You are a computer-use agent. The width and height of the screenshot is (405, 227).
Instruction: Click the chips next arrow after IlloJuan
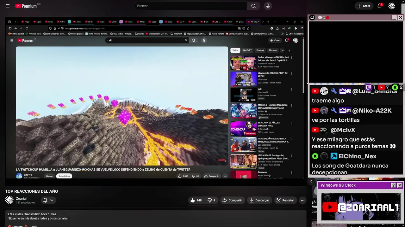289,50
